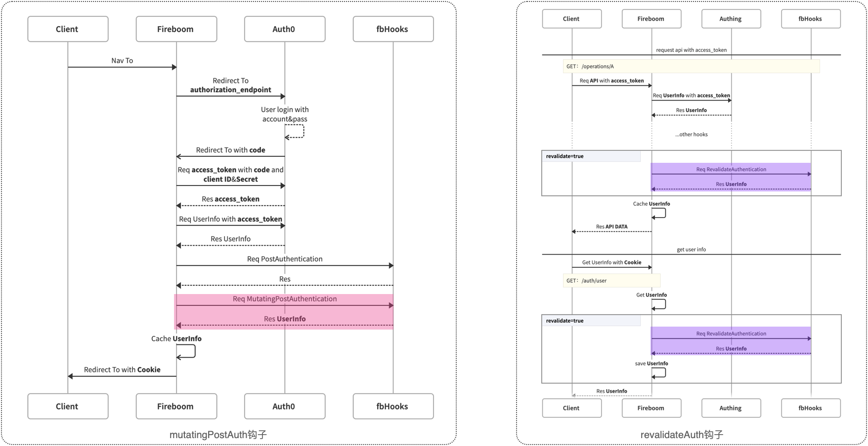
Task: Select the pink 'Req MutatingPostAuthentication' highlighted message
Action: 284,299
